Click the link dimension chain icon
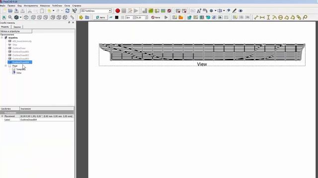 point(299,18)
